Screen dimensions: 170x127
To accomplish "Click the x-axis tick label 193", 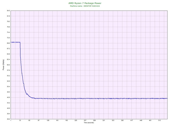I will (x=66, y=120).
